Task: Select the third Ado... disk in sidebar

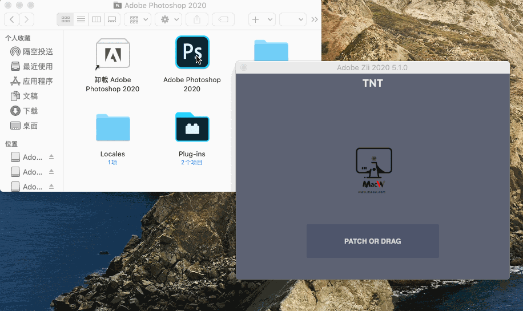Action: 27,187
